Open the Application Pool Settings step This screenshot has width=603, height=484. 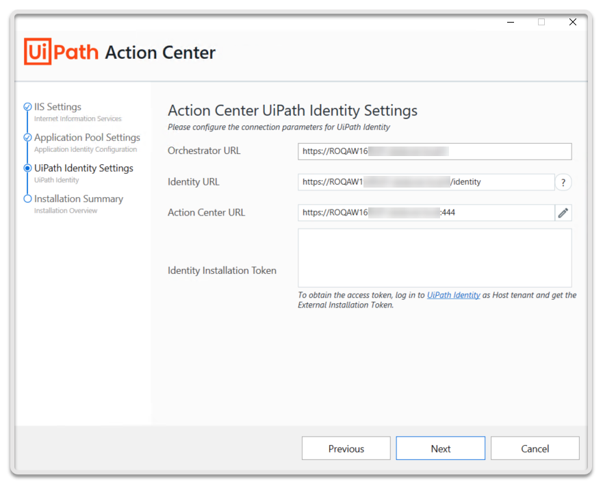coord(87,138)
